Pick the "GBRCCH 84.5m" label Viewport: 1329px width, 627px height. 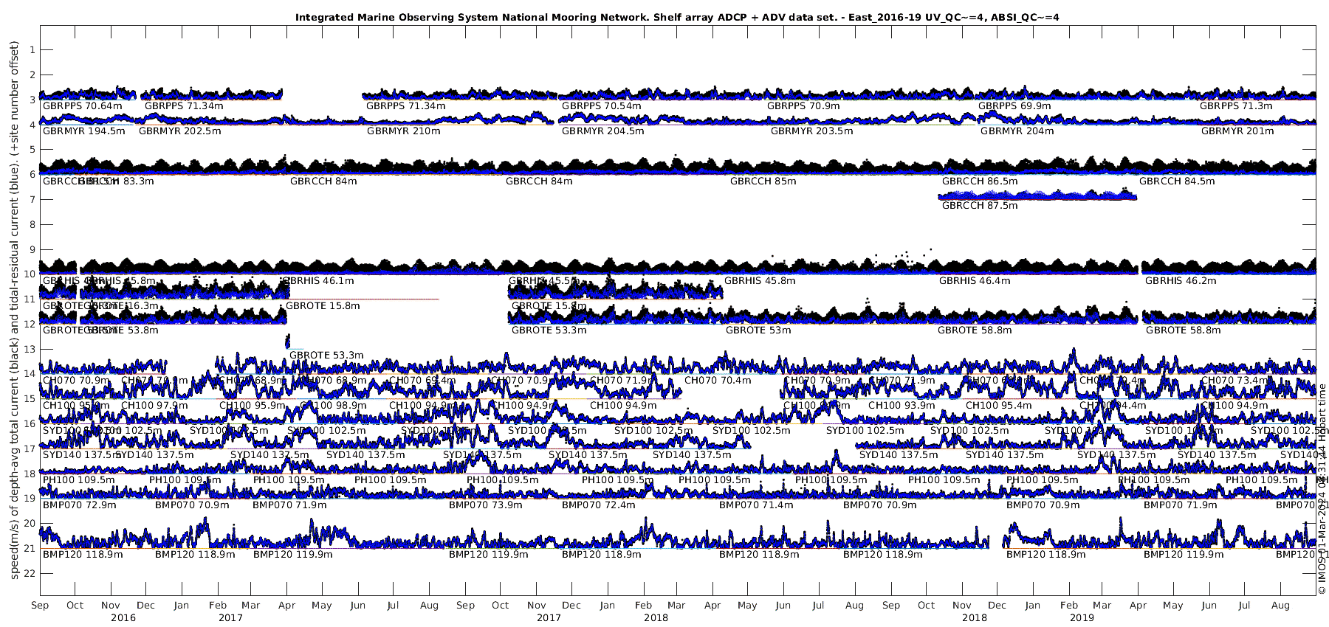click(x=1177, y=181)
